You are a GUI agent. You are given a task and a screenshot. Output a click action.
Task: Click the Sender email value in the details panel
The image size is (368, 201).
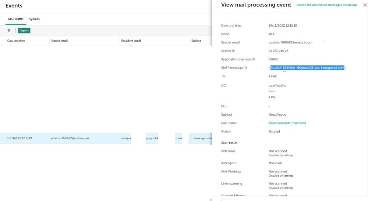[290, 42]
